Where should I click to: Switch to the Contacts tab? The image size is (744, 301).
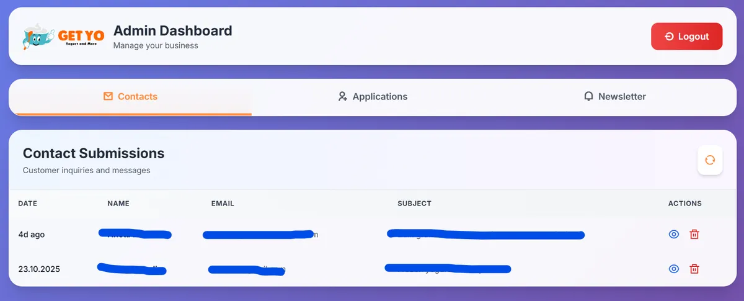coord(130,97)
